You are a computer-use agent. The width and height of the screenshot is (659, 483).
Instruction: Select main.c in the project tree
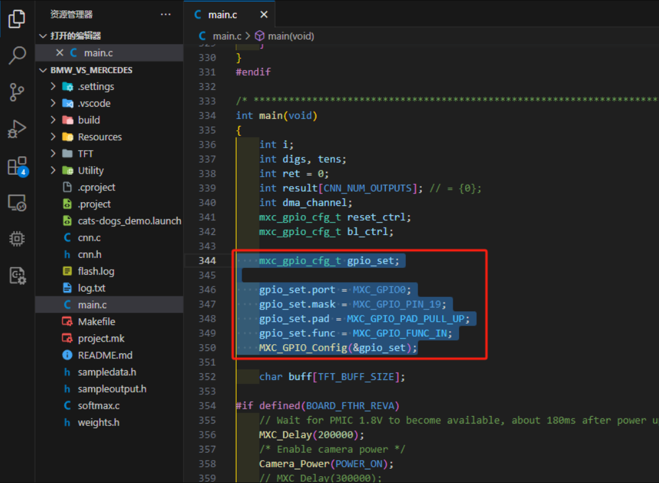(x=109, y=304)
